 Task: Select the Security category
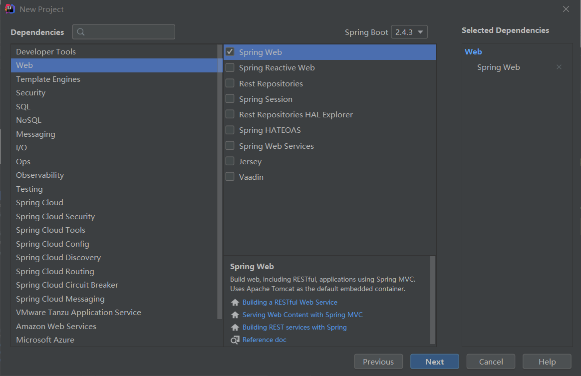pos(30,93)
